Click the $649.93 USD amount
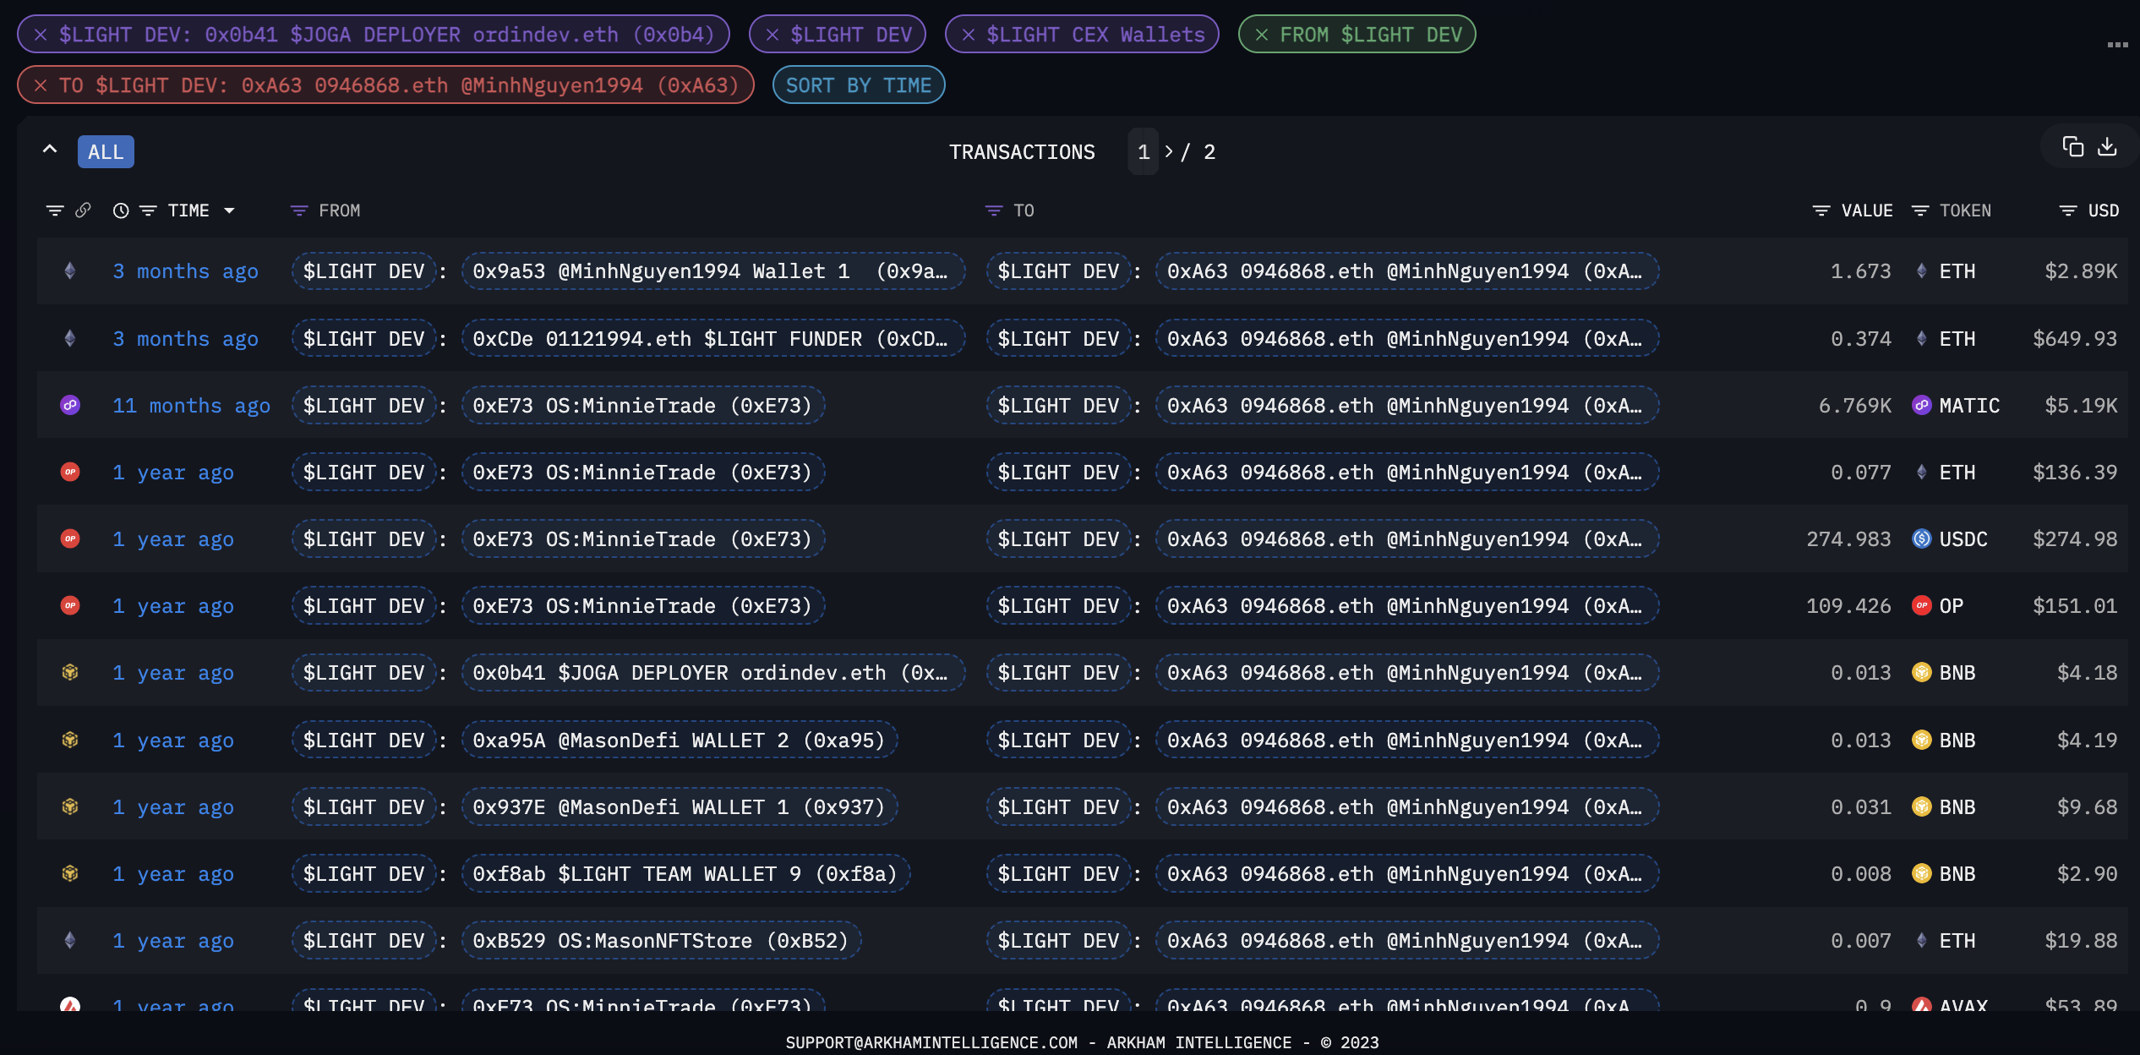2140x1055 pixels. click(x=2075, y=339)
